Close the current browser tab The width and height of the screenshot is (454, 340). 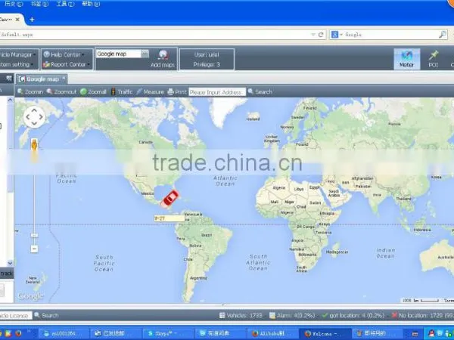(x=17, y=20)
